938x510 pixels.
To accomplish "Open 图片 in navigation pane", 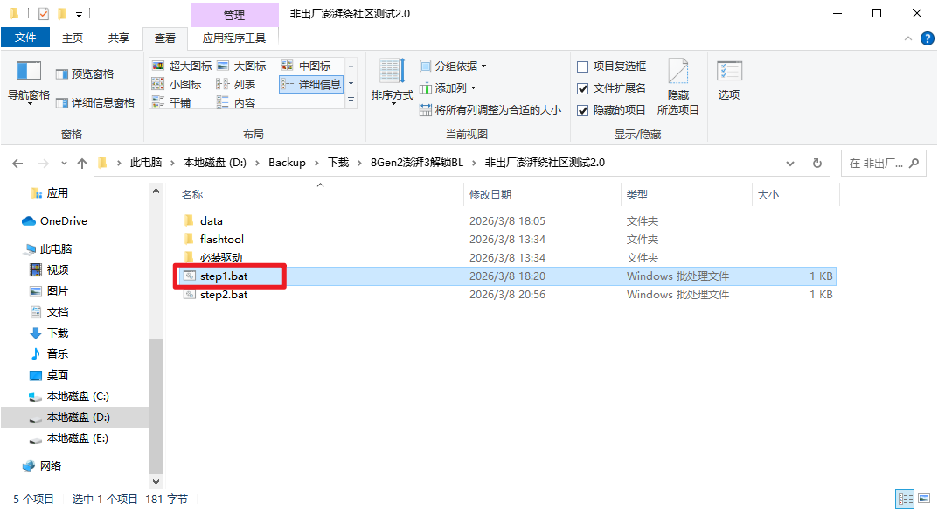I will [x=49, y=291].
